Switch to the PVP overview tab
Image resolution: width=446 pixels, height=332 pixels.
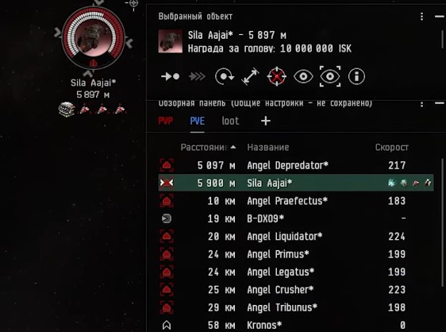tap(166, 121)
